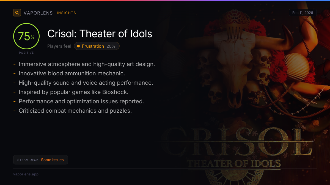Screen dimensions: 330x185
Task: Select the criticized combat mechanics insight
Action: point(75,111)
